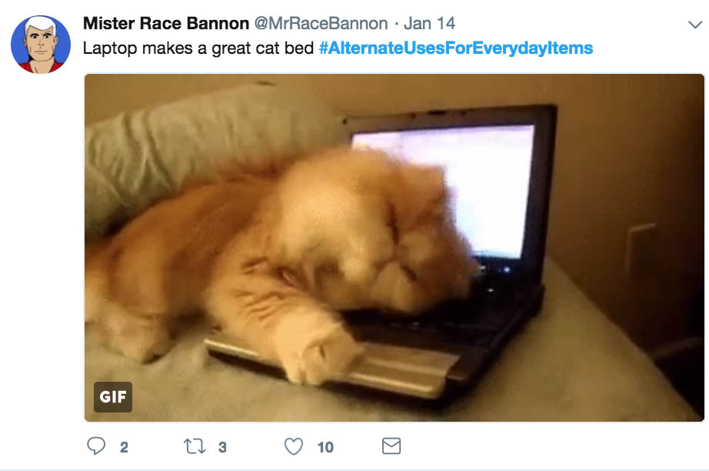
Task: Expand the tweet options chevron menu
Action: click(x=695, y=25)
